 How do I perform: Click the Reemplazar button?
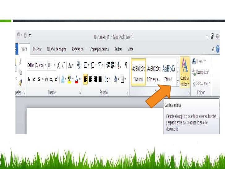201,72
